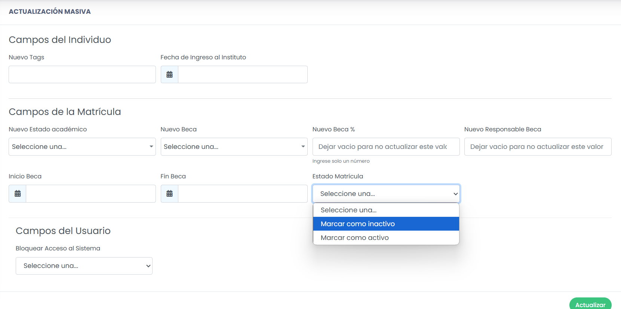Focus the Nuevo Tags text field
The height and width of the screenshot is (309, 621).
[82, 75]
